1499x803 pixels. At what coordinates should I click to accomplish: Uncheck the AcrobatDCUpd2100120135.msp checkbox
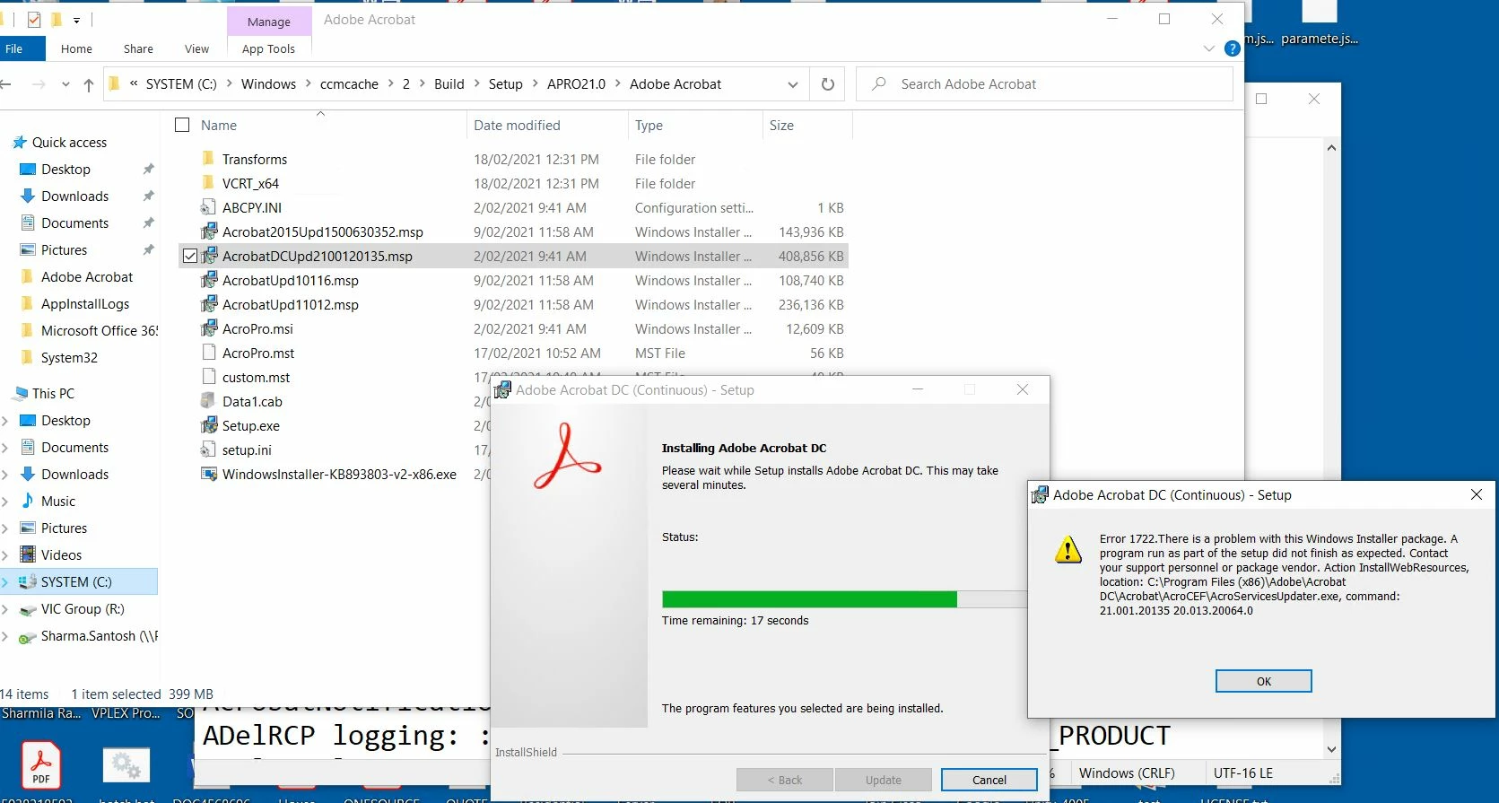[x=190, y=256]
